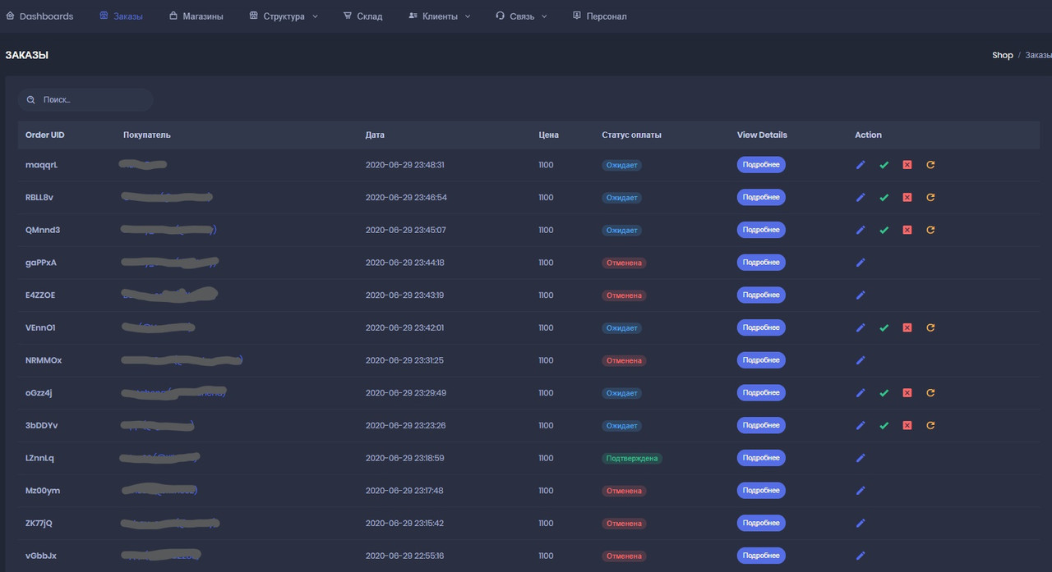
Task: Edit order NRMMOx with pencil icon
Action: point(861,360)
